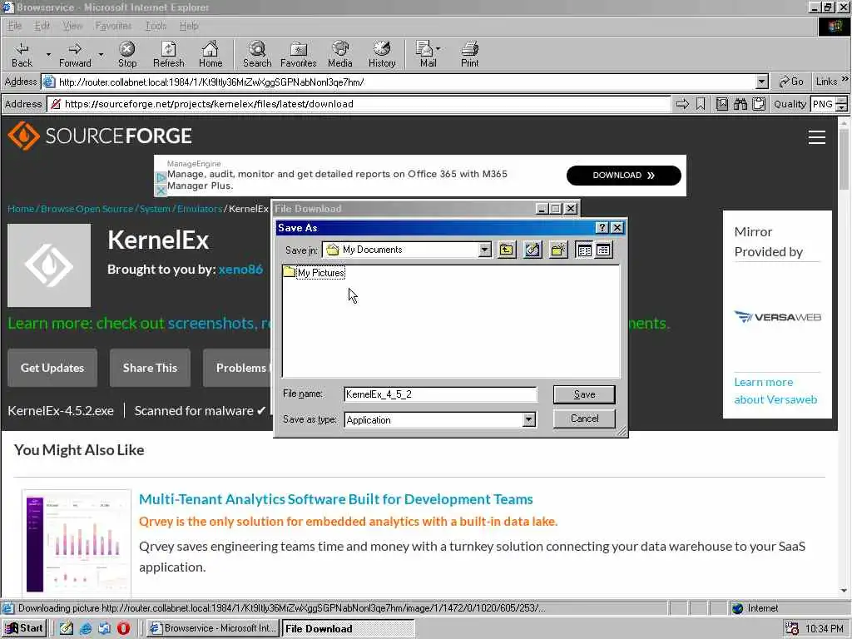The height and width of the screenshot is (639, 852).
Task: Click the Browservice clipboard icon
Action: coord(759,104)
